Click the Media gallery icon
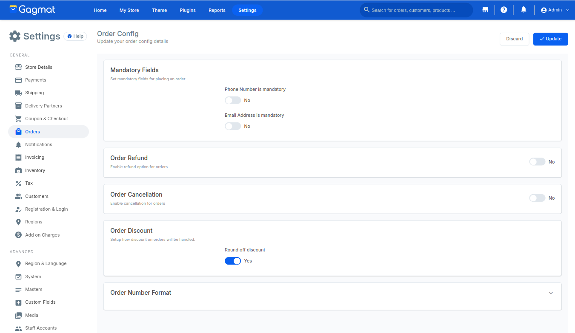 pos(18,316)
